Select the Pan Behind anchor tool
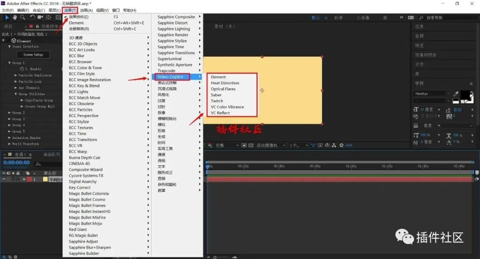This screenshot has width=480, height=259. tap(48, 17)
